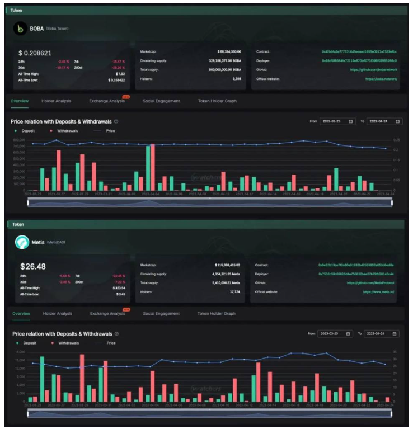Open the help icon beside Metis chart title
Viewport: 413px width, 429px height.
(x=116, y=334)
